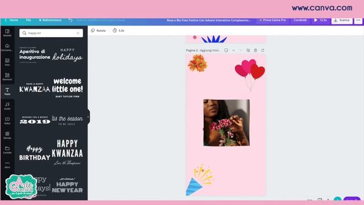Open page notes icon for Pagina 2
The height and width of the screenshot is (205, 364).
click(x=226, y=50)
